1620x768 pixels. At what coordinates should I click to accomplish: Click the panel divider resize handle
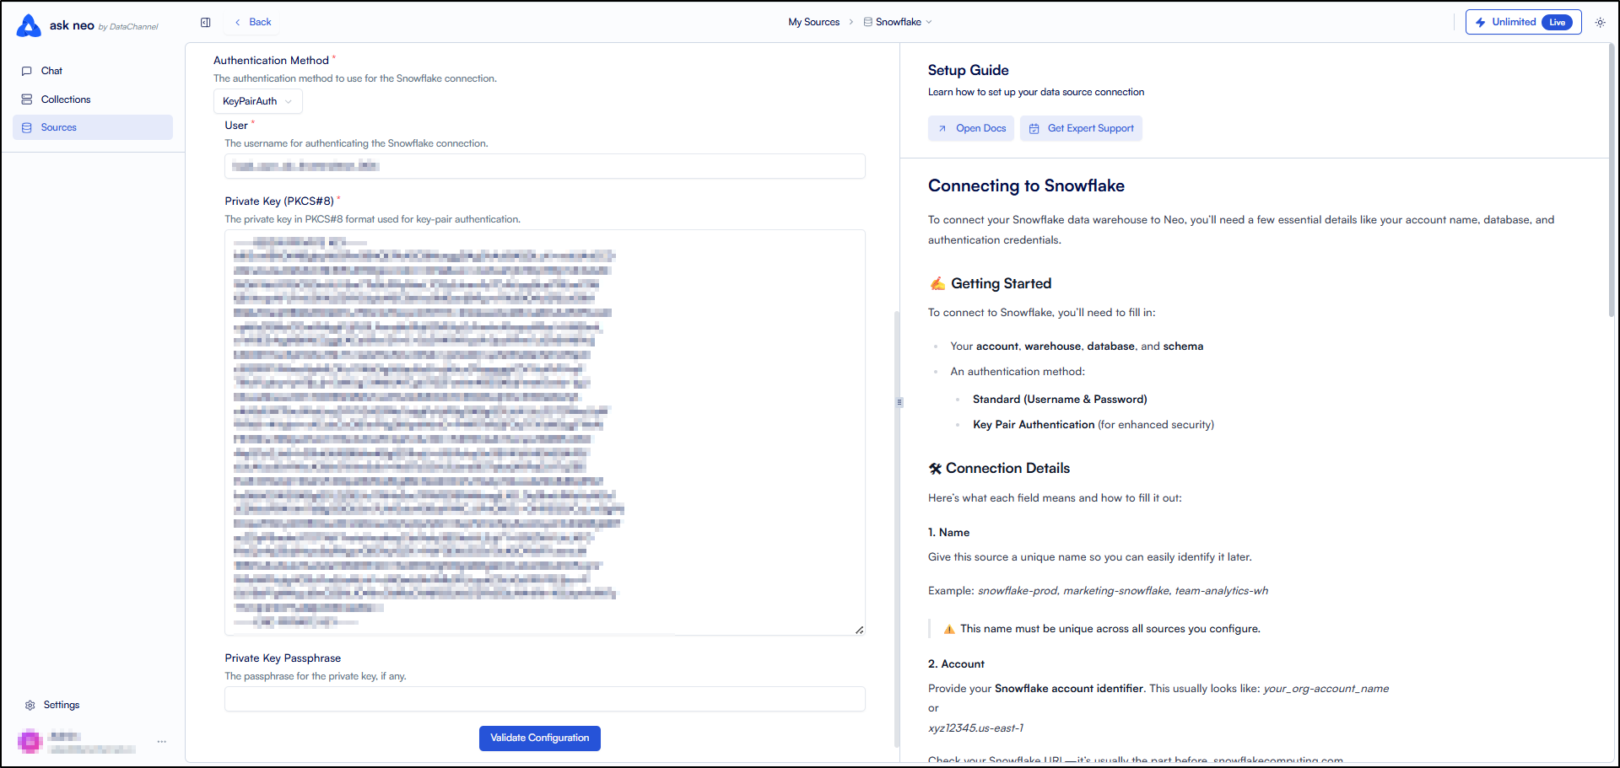[x=899, y=402]
